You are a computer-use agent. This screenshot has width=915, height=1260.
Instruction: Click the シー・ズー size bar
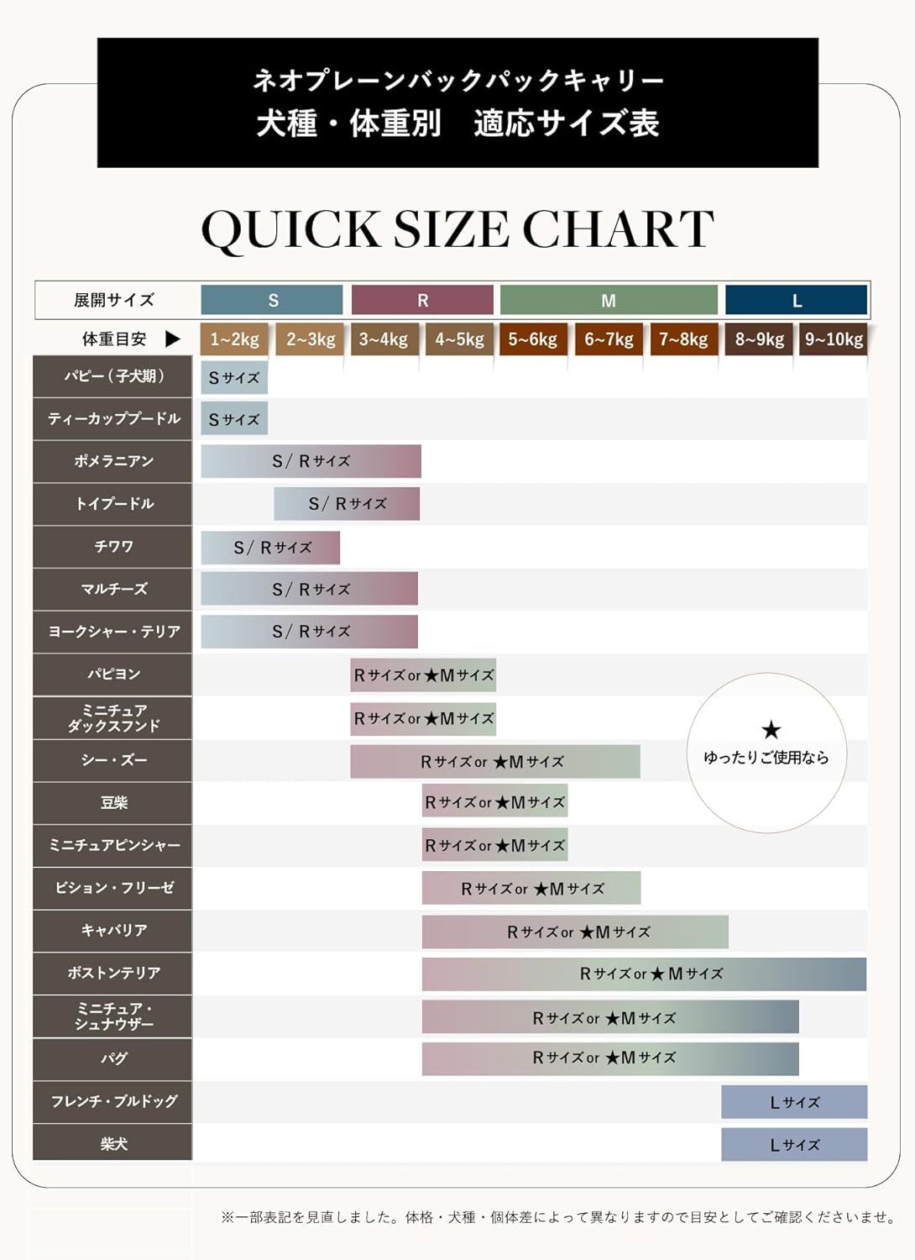(495, 761)
